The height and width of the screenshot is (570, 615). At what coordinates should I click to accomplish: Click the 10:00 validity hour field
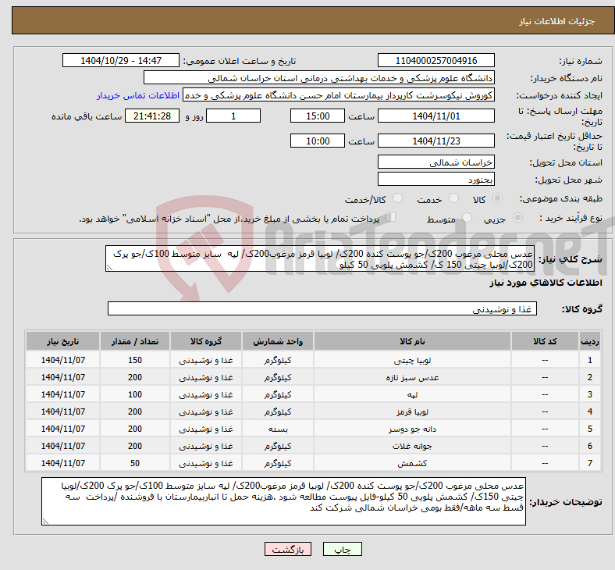[318, 141]
